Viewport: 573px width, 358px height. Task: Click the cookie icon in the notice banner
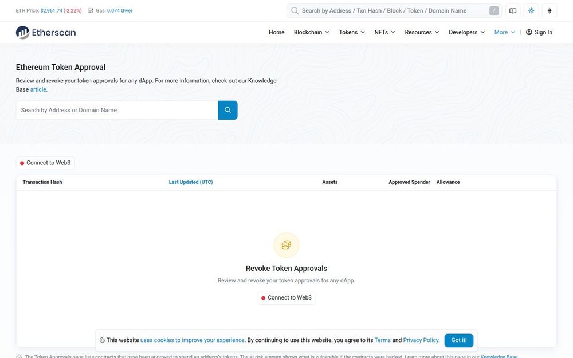[x=103, y=340]
